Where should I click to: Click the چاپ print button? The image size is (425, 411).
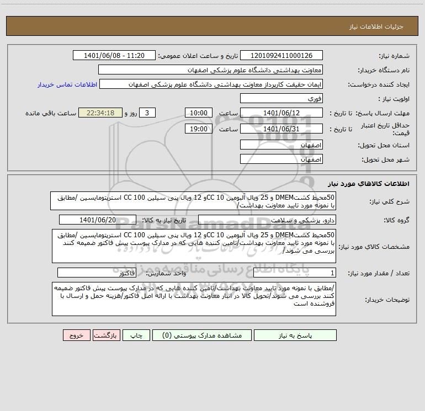[136, 335]
